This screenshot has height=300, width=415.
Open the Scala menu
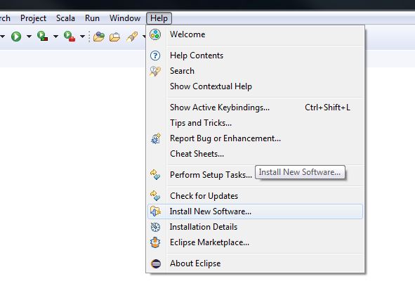(65, 18)
